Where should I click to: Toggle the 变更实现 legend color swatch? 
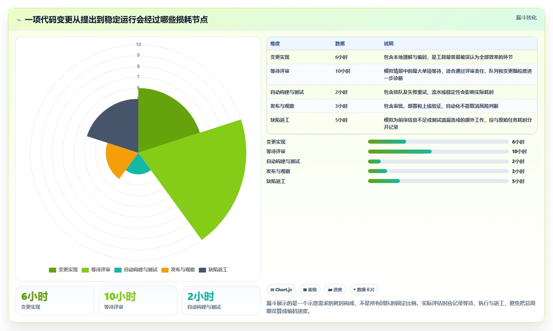coord(53,270)
